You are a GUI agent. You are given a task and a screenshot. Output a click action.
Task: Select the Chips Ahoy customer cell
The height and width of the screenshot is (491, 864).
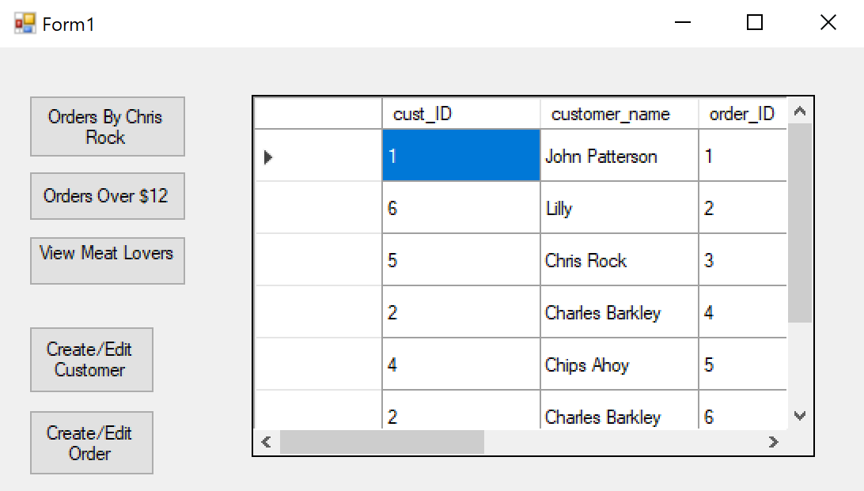(619, 365)
